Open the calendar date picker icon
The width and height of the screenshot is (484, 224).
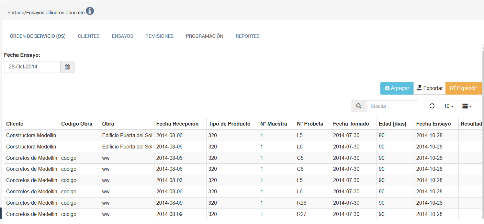click(x=67, y=67)
